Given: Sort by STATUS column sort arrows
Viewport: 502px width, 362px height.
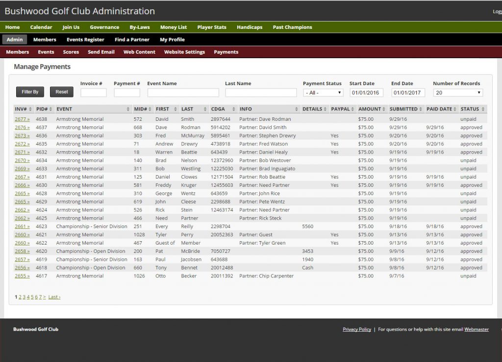Looking at the screenshot, I should click(483, 109).
